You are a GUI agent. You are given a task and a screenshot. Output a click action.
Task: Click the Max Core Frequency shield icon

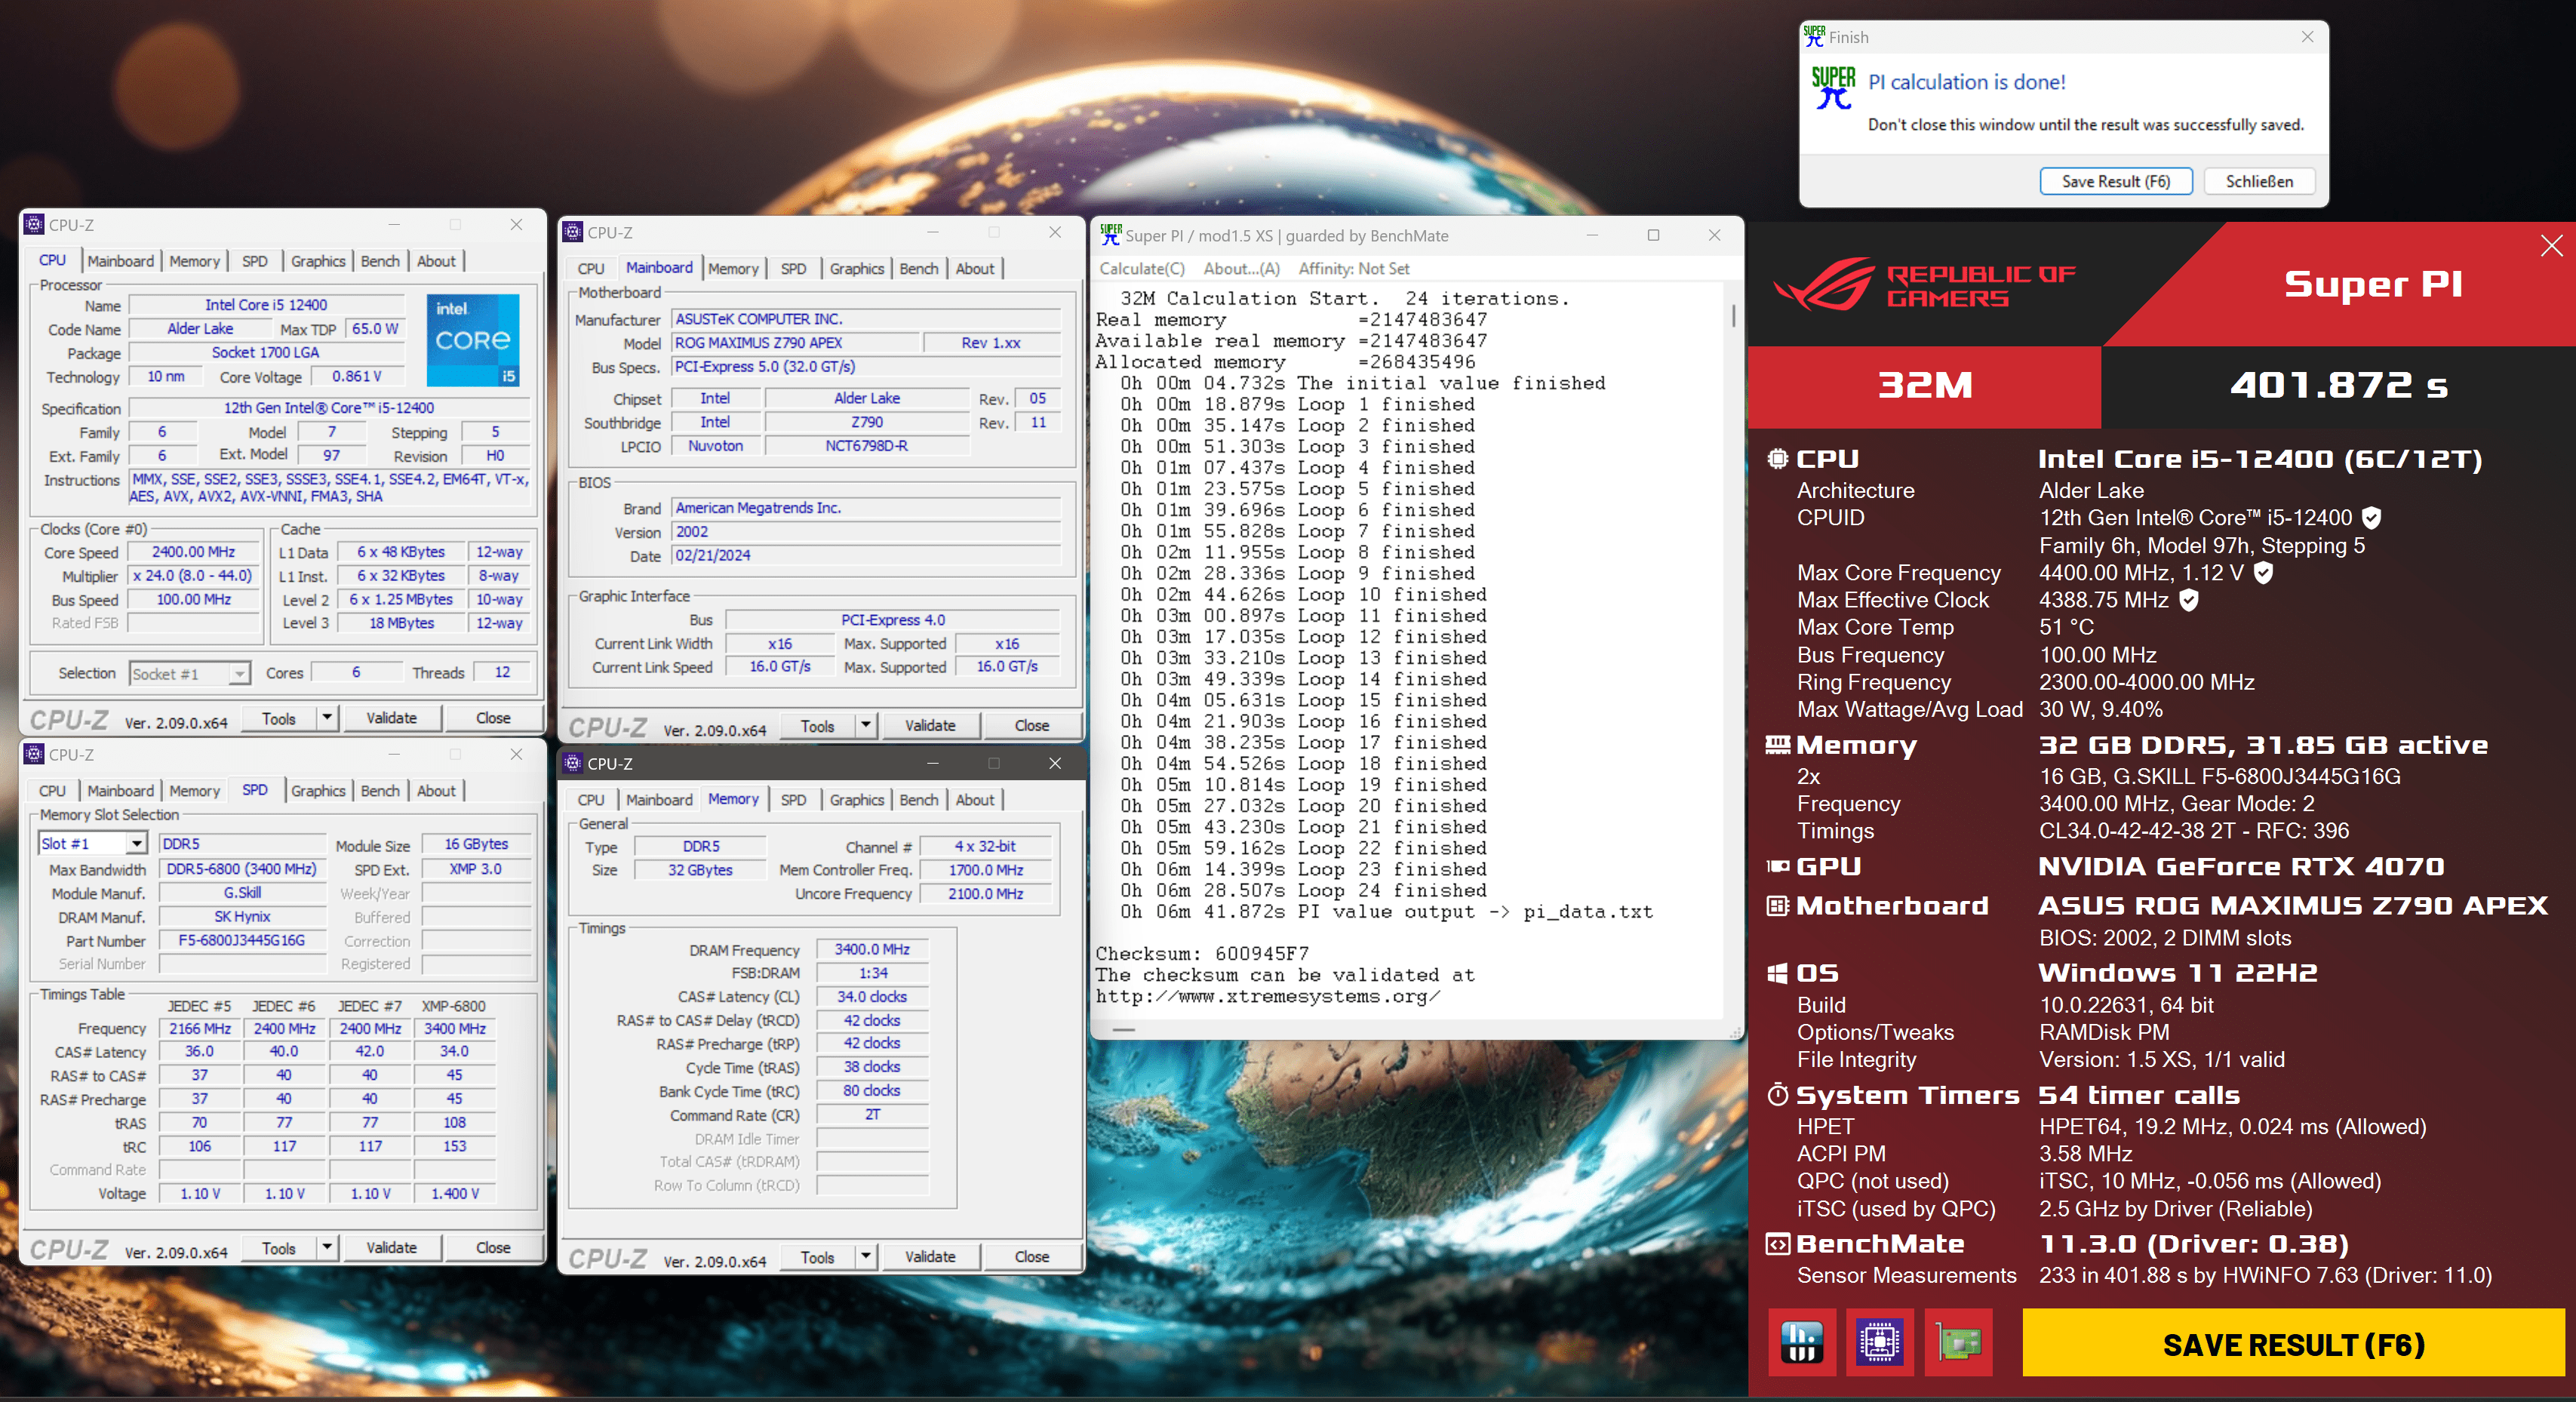[2264, 573]
